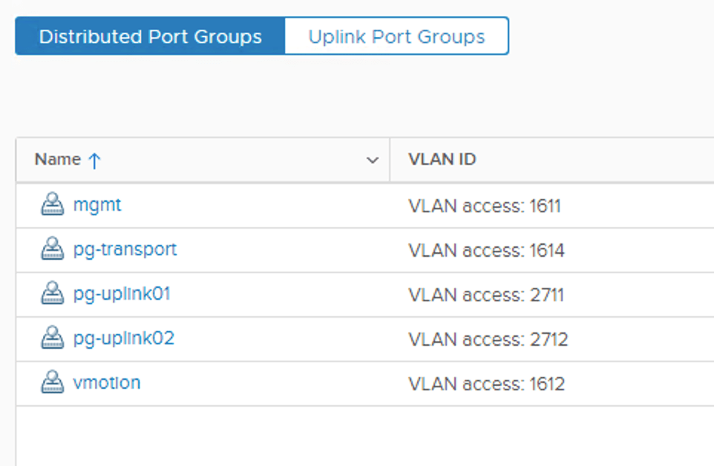This screenshot has height=466, width=714.
Task: Select the VLAN access: 1612 cell
Action: (486, 384)
